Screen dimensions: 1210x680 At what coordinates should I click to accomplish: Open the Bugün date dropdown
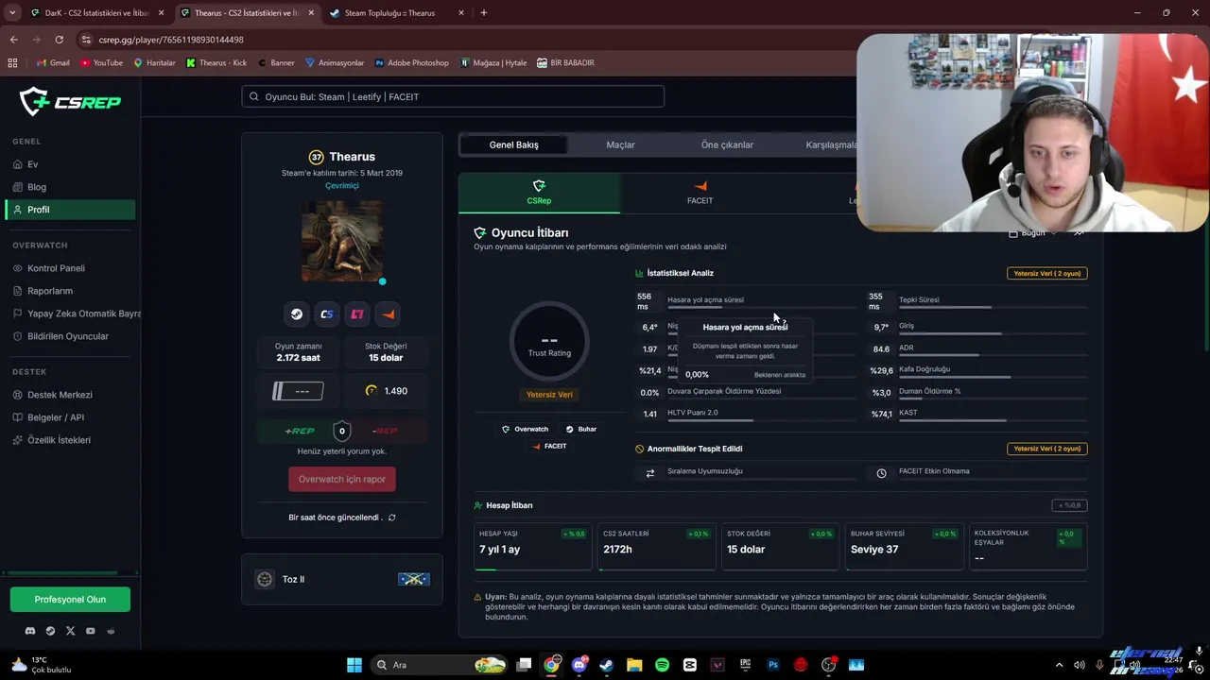pyautogui.click(x=1032, y=232)
